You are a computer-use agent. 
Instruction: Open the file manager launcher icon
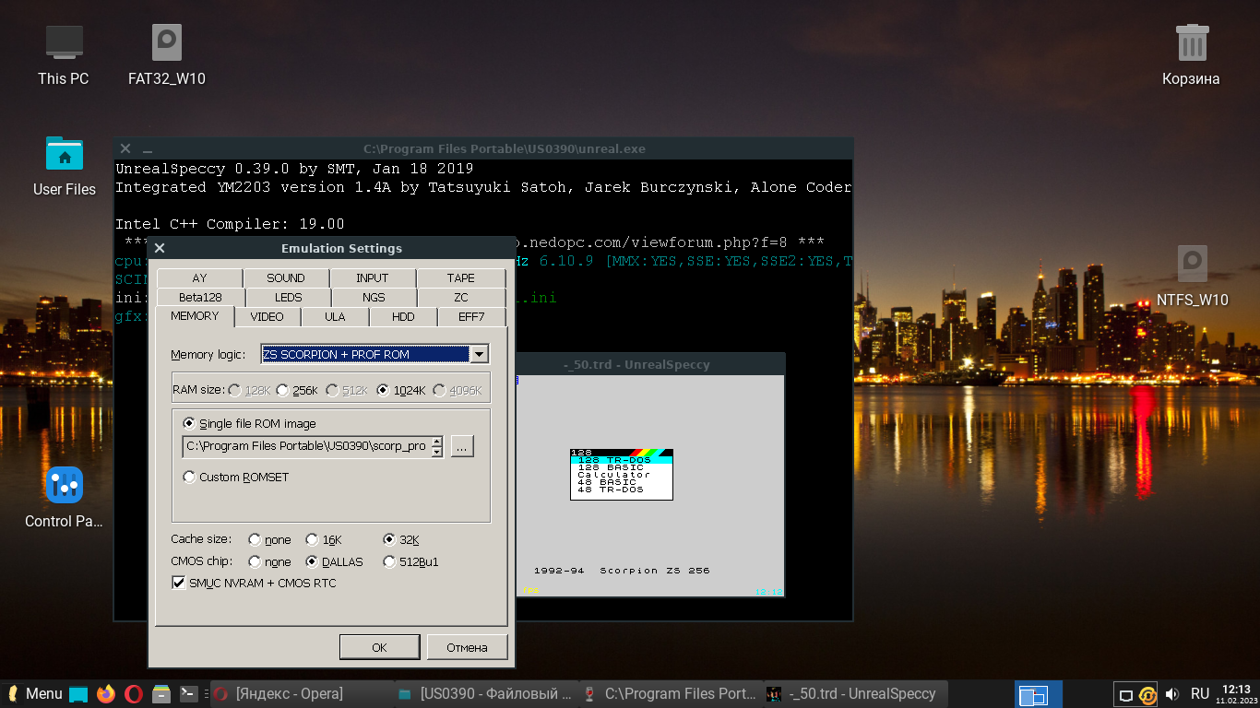click(x=161, y=694)
